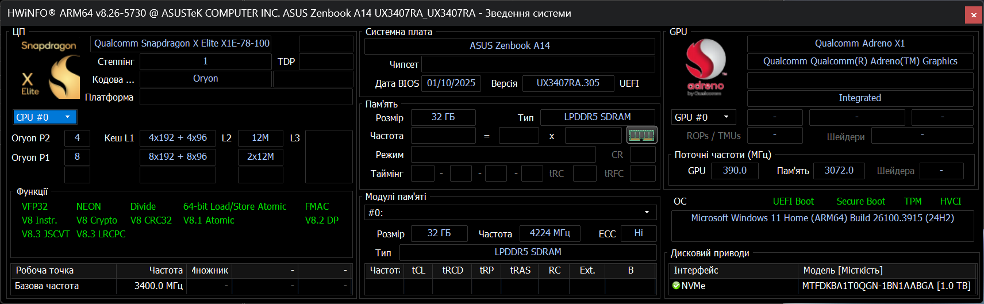Click the Базова частота row label

[47, 286]
